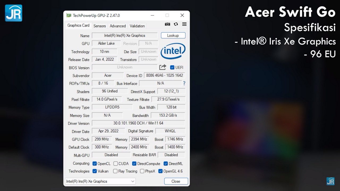Screen dimensions: 340x191
Task: Toggle the PhysX checkbox
Action: pyautogui.click(x=142, y=171)
